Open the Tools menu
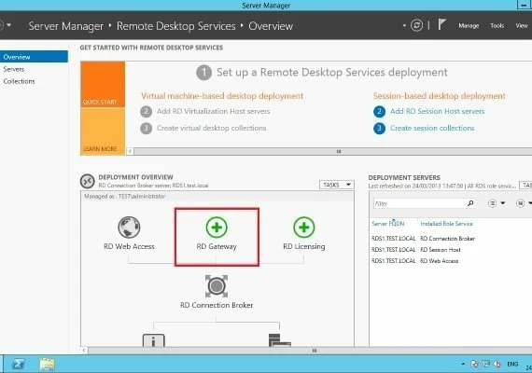 click(497, 25)
